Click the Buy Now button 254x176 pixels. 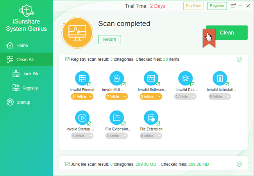coord(193,6)
